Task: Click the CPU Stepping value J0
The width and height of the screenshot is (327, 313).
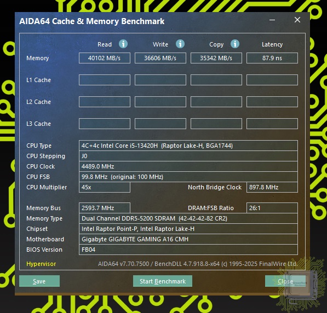Action: (188, 156)
